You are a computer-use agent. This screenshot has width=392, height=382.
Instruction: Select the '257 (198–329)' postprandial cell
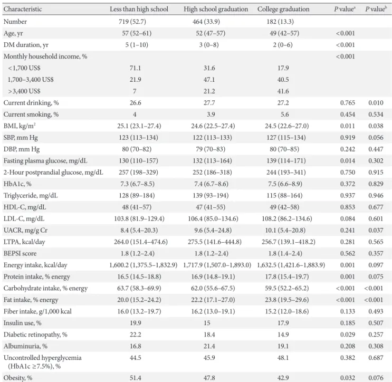coord(138,173)
